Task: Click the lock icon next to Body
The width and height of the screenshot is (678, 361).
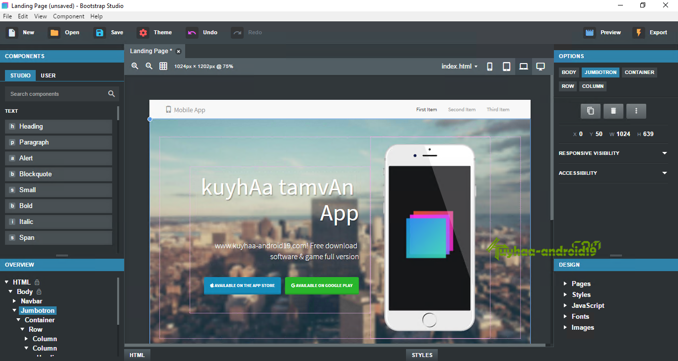Action: point(39,291)
